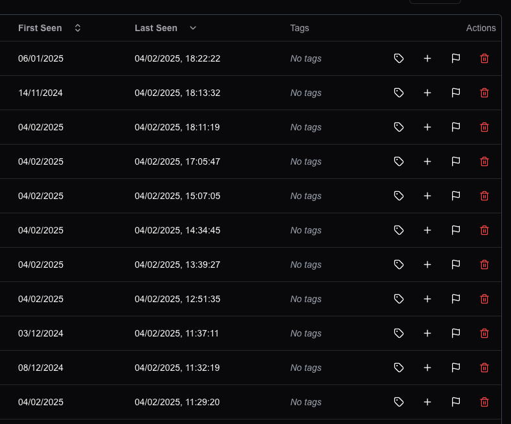Click the timestamp 04/02/2025, 11:29:20
The width and height of the screenshot is (511, 424).
[x=177, y=402]
